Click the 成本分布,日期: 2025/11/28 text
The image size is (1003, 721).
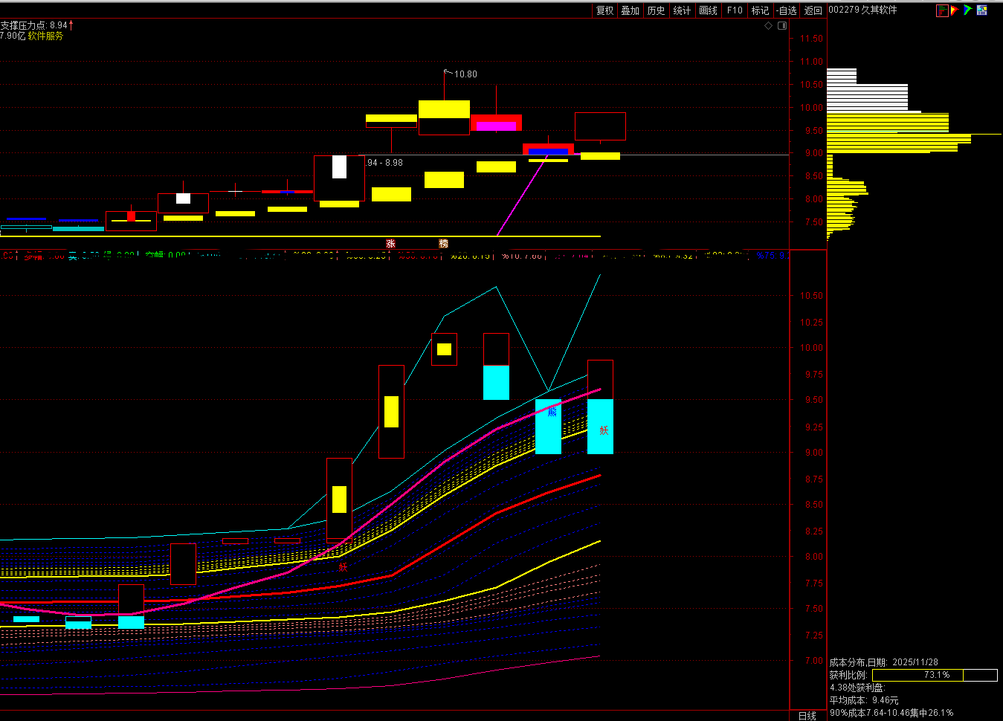(x=884, y=662)
